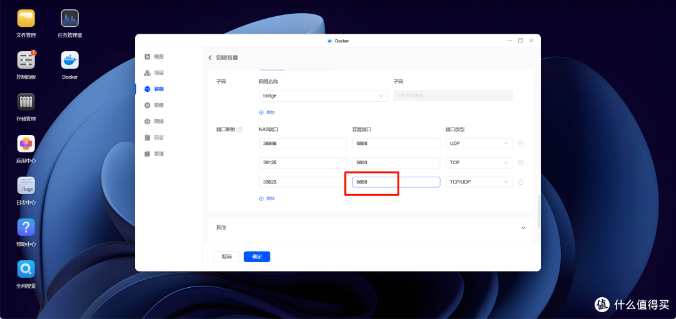Click 添加 under the port mapping list
Screen dimensions: 676x319
pos(267,199)
